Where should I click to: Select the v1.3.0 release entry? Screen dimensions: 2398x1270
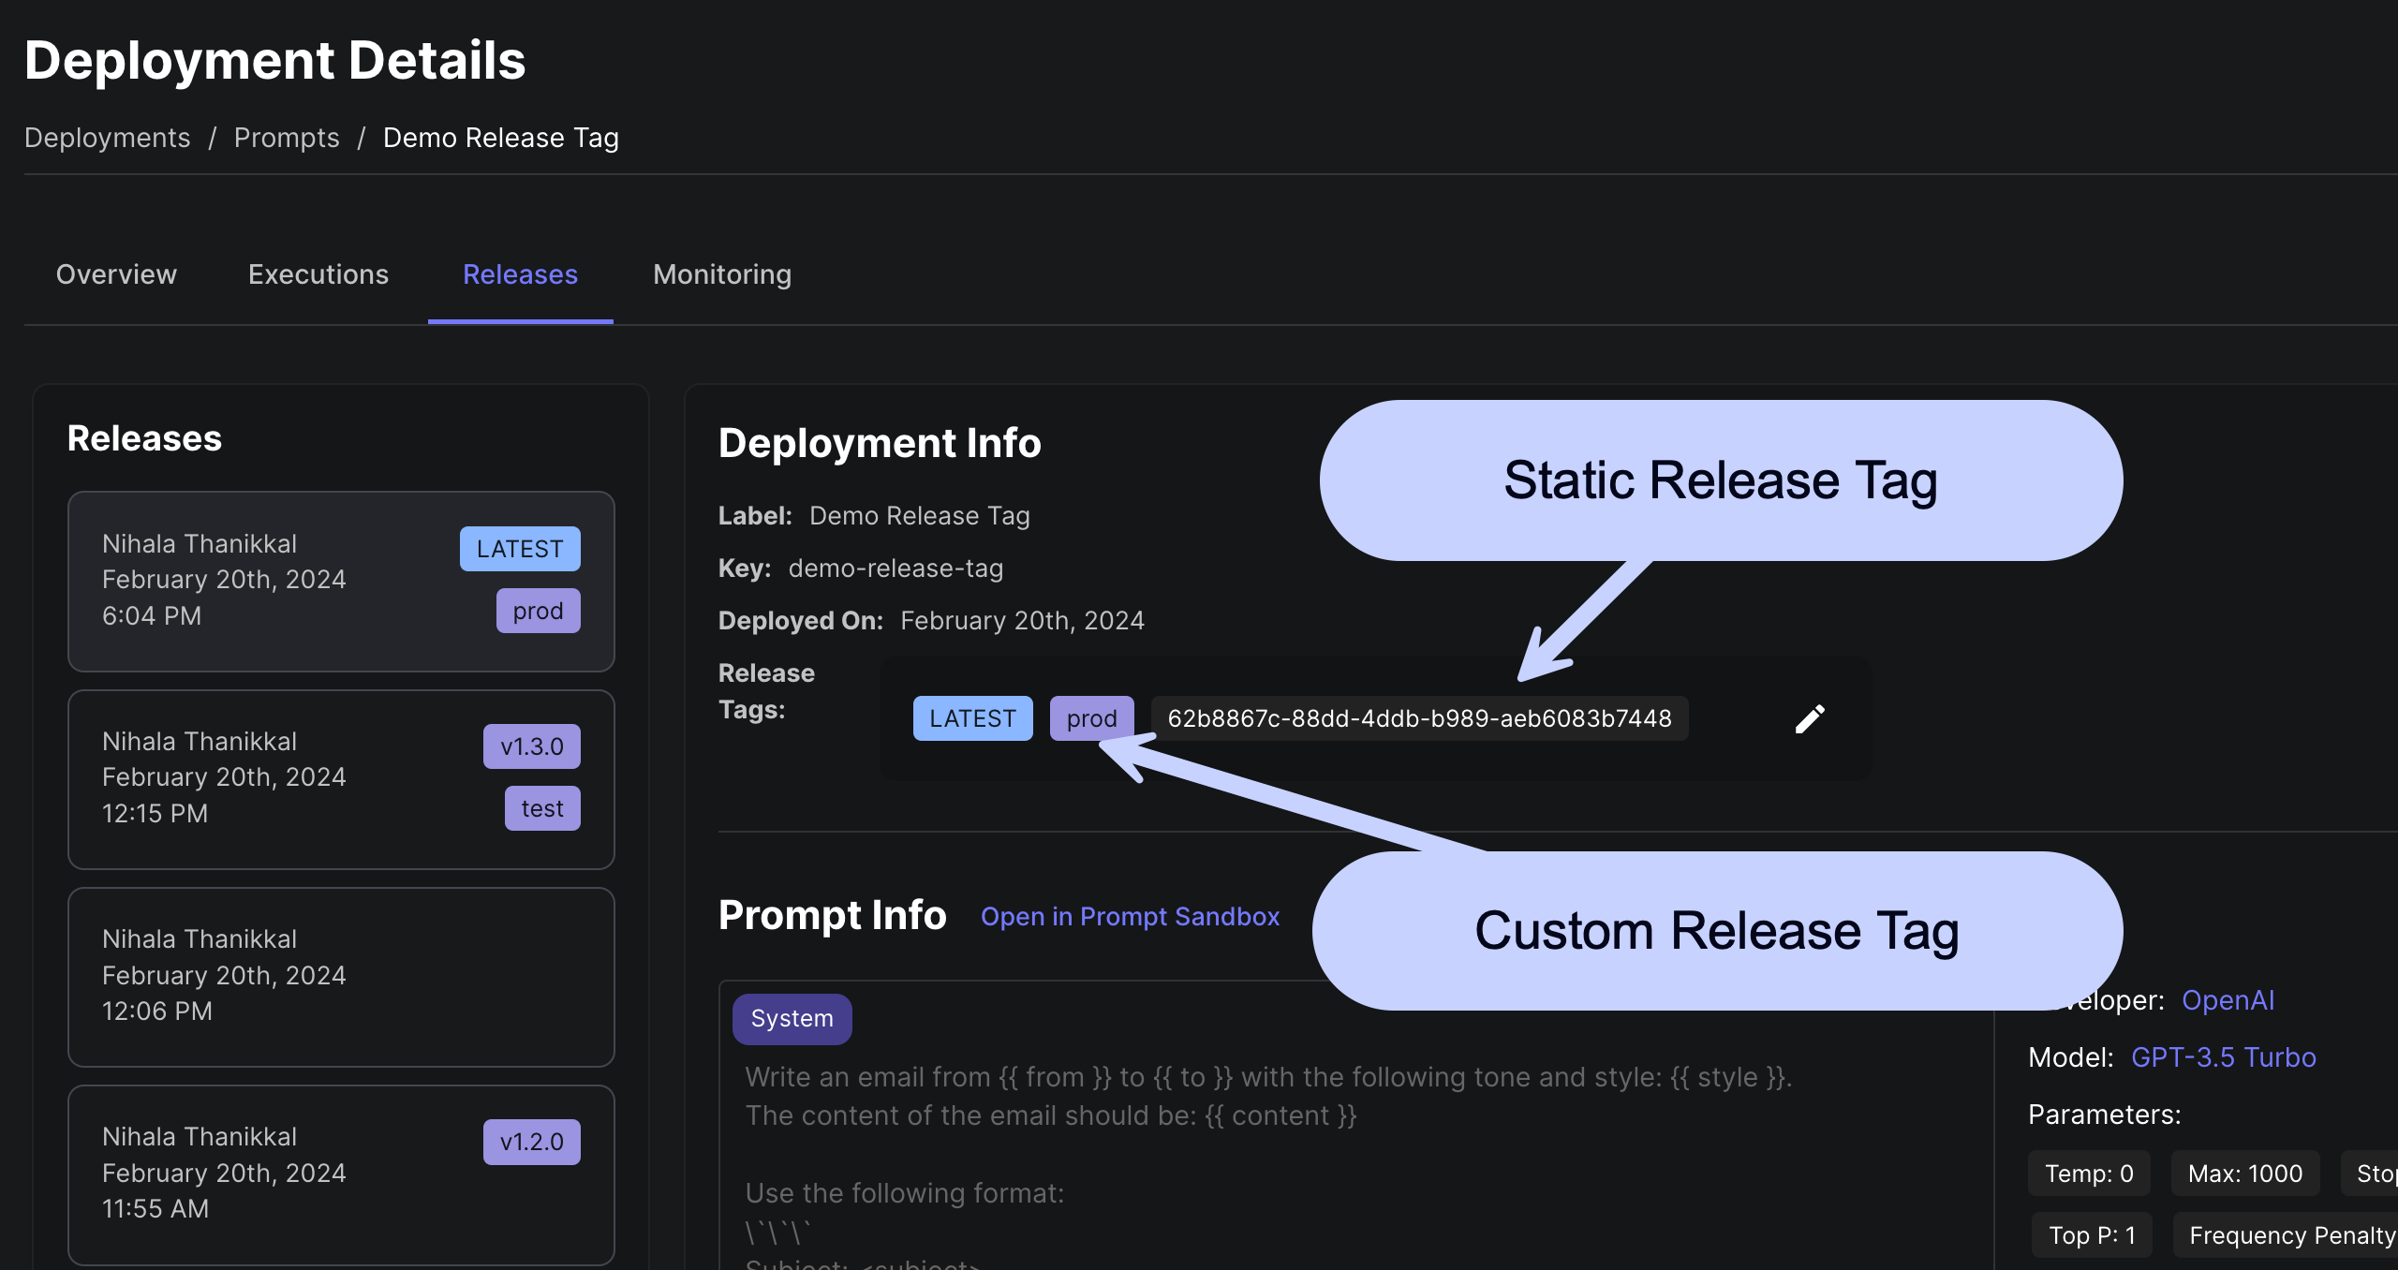[x=339, y=778]
